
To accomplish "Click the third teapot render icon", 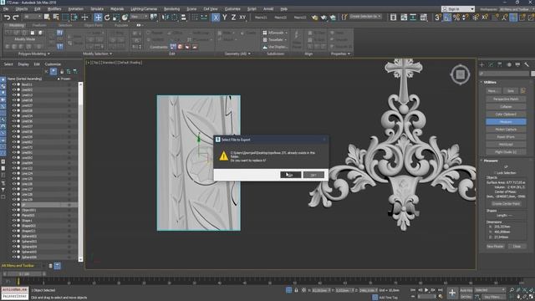I will pyautogui.click(x=333, y=17).
